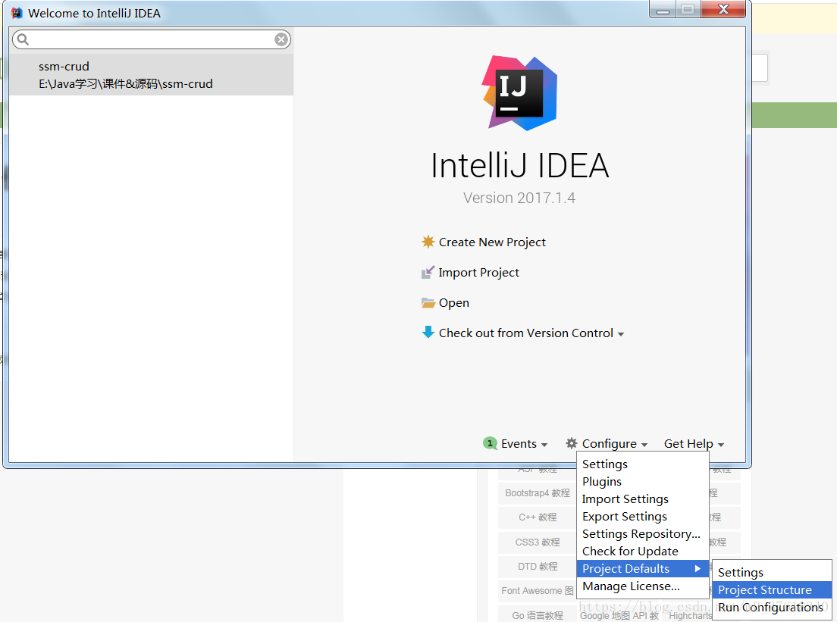Click the Version Control dropdown arrow

pos(621,334)
